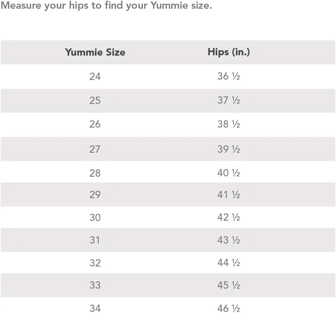Select the size 28 cell
This screenshot has height=313, width=336.
95,173
